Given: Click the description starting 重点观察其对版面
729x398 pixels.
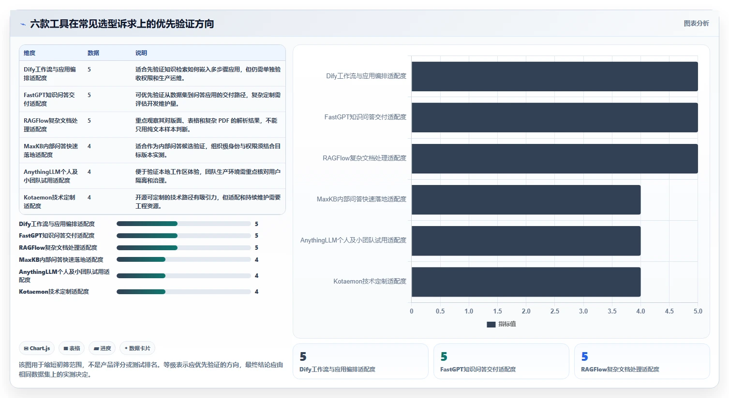Looking at the screenshot, I should (207, 125).
